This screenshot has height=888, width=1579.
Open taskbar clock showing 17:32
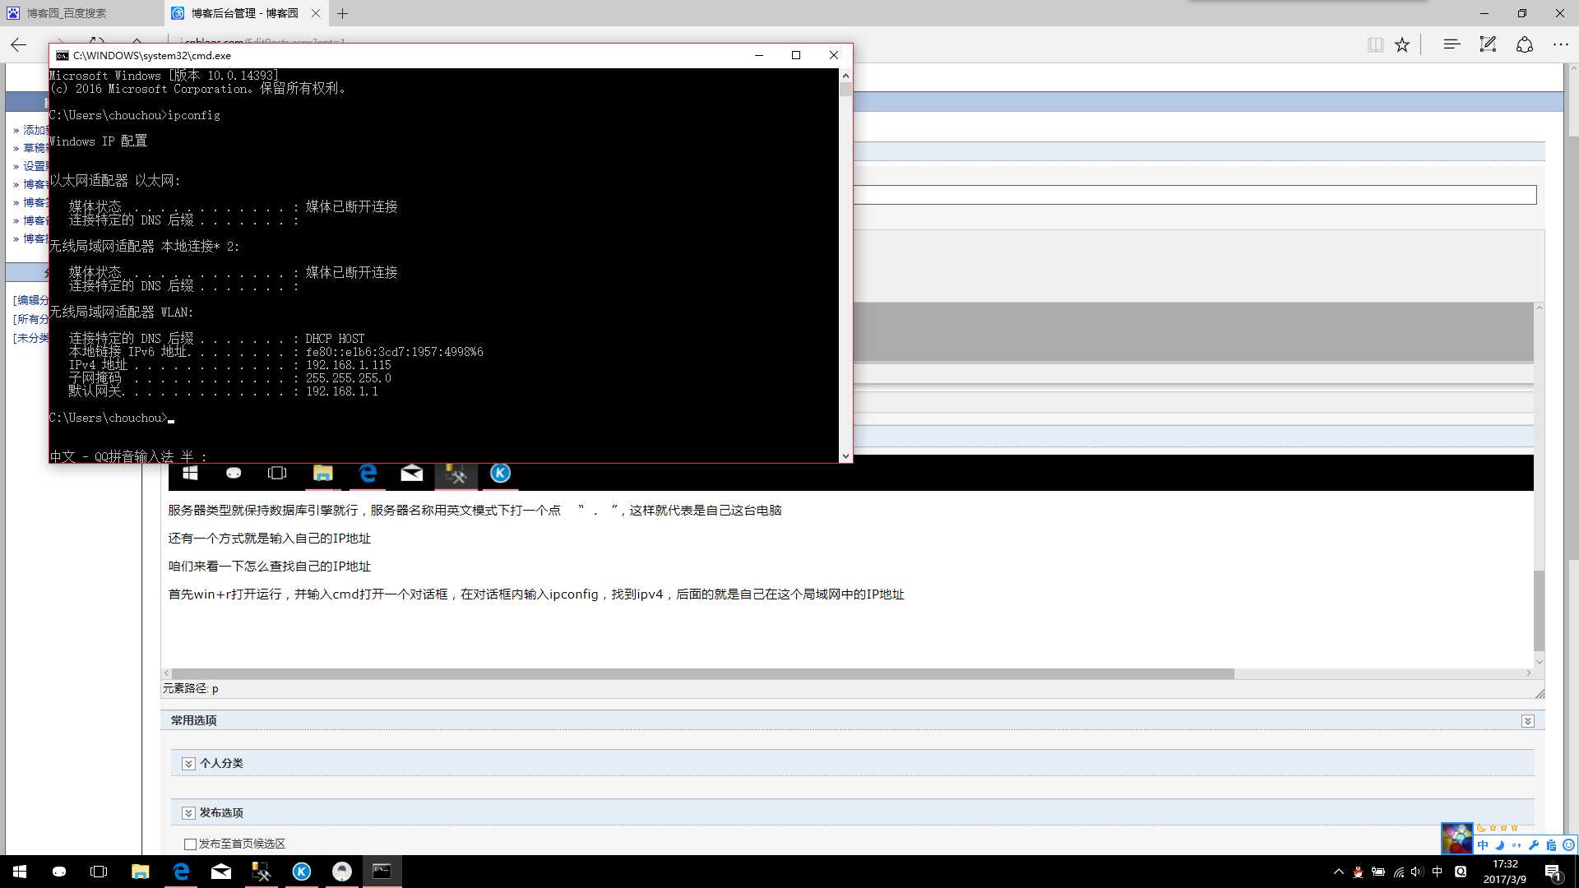click(x=1505, y=872)
